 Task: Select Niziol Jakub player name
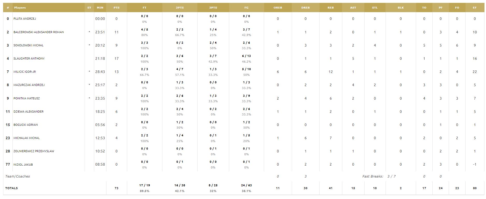[x=23, y=165]
